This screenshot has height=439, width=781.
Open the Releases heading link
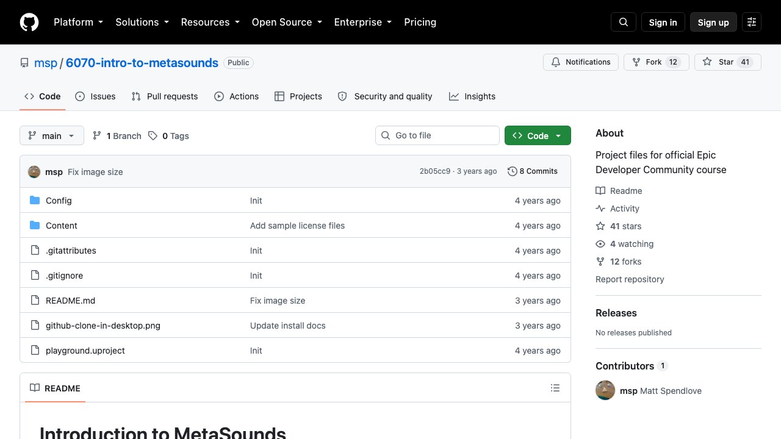tap(616, 313)
